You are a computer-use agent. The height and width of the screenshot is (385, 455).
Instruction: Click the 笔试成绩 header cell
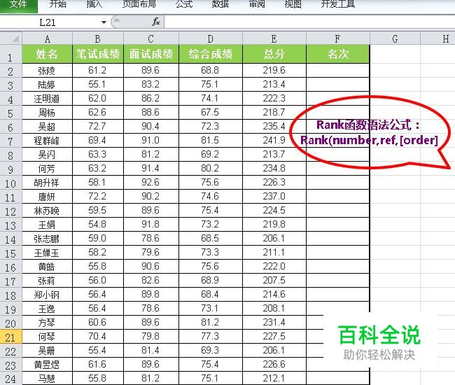click(x=98, y=54)
